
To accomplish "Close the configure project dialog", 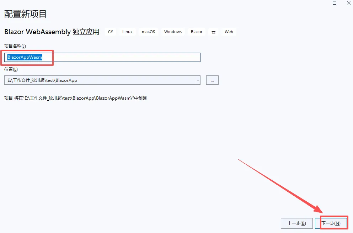I will [x=348, y=3].
